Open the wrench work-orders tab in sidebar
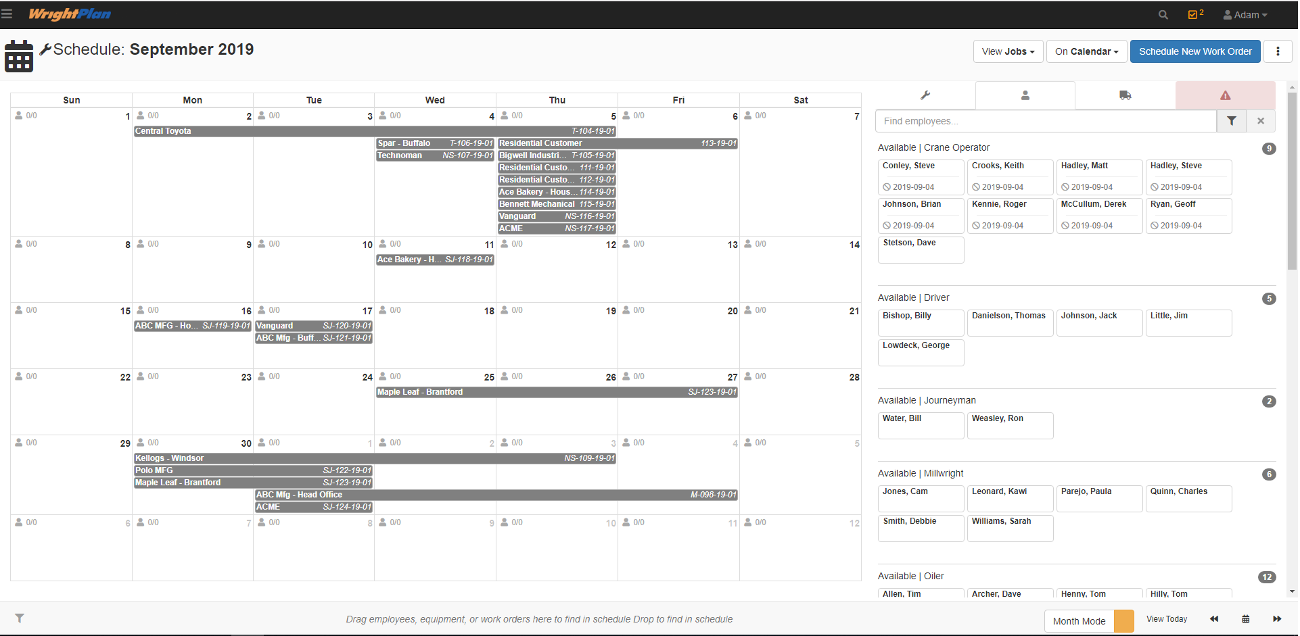1300x636 pixels. (925, 95)
